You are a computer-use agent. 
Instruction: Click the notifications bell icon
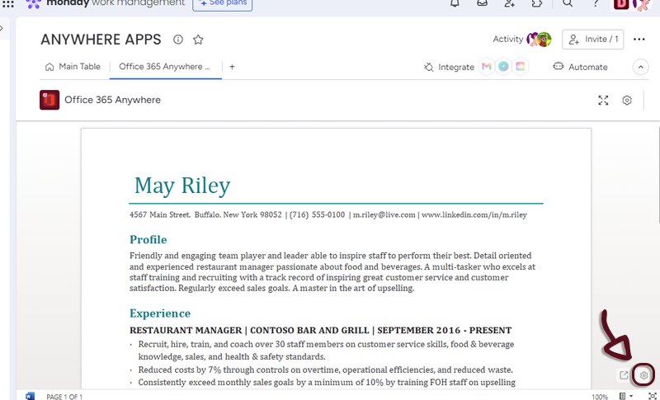[455, 3]
